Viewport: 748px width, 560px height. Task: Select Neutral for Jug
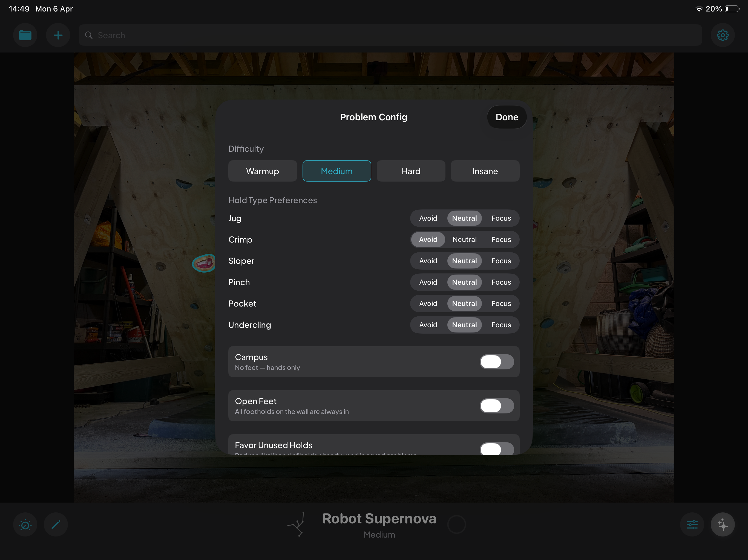point(465,218)
